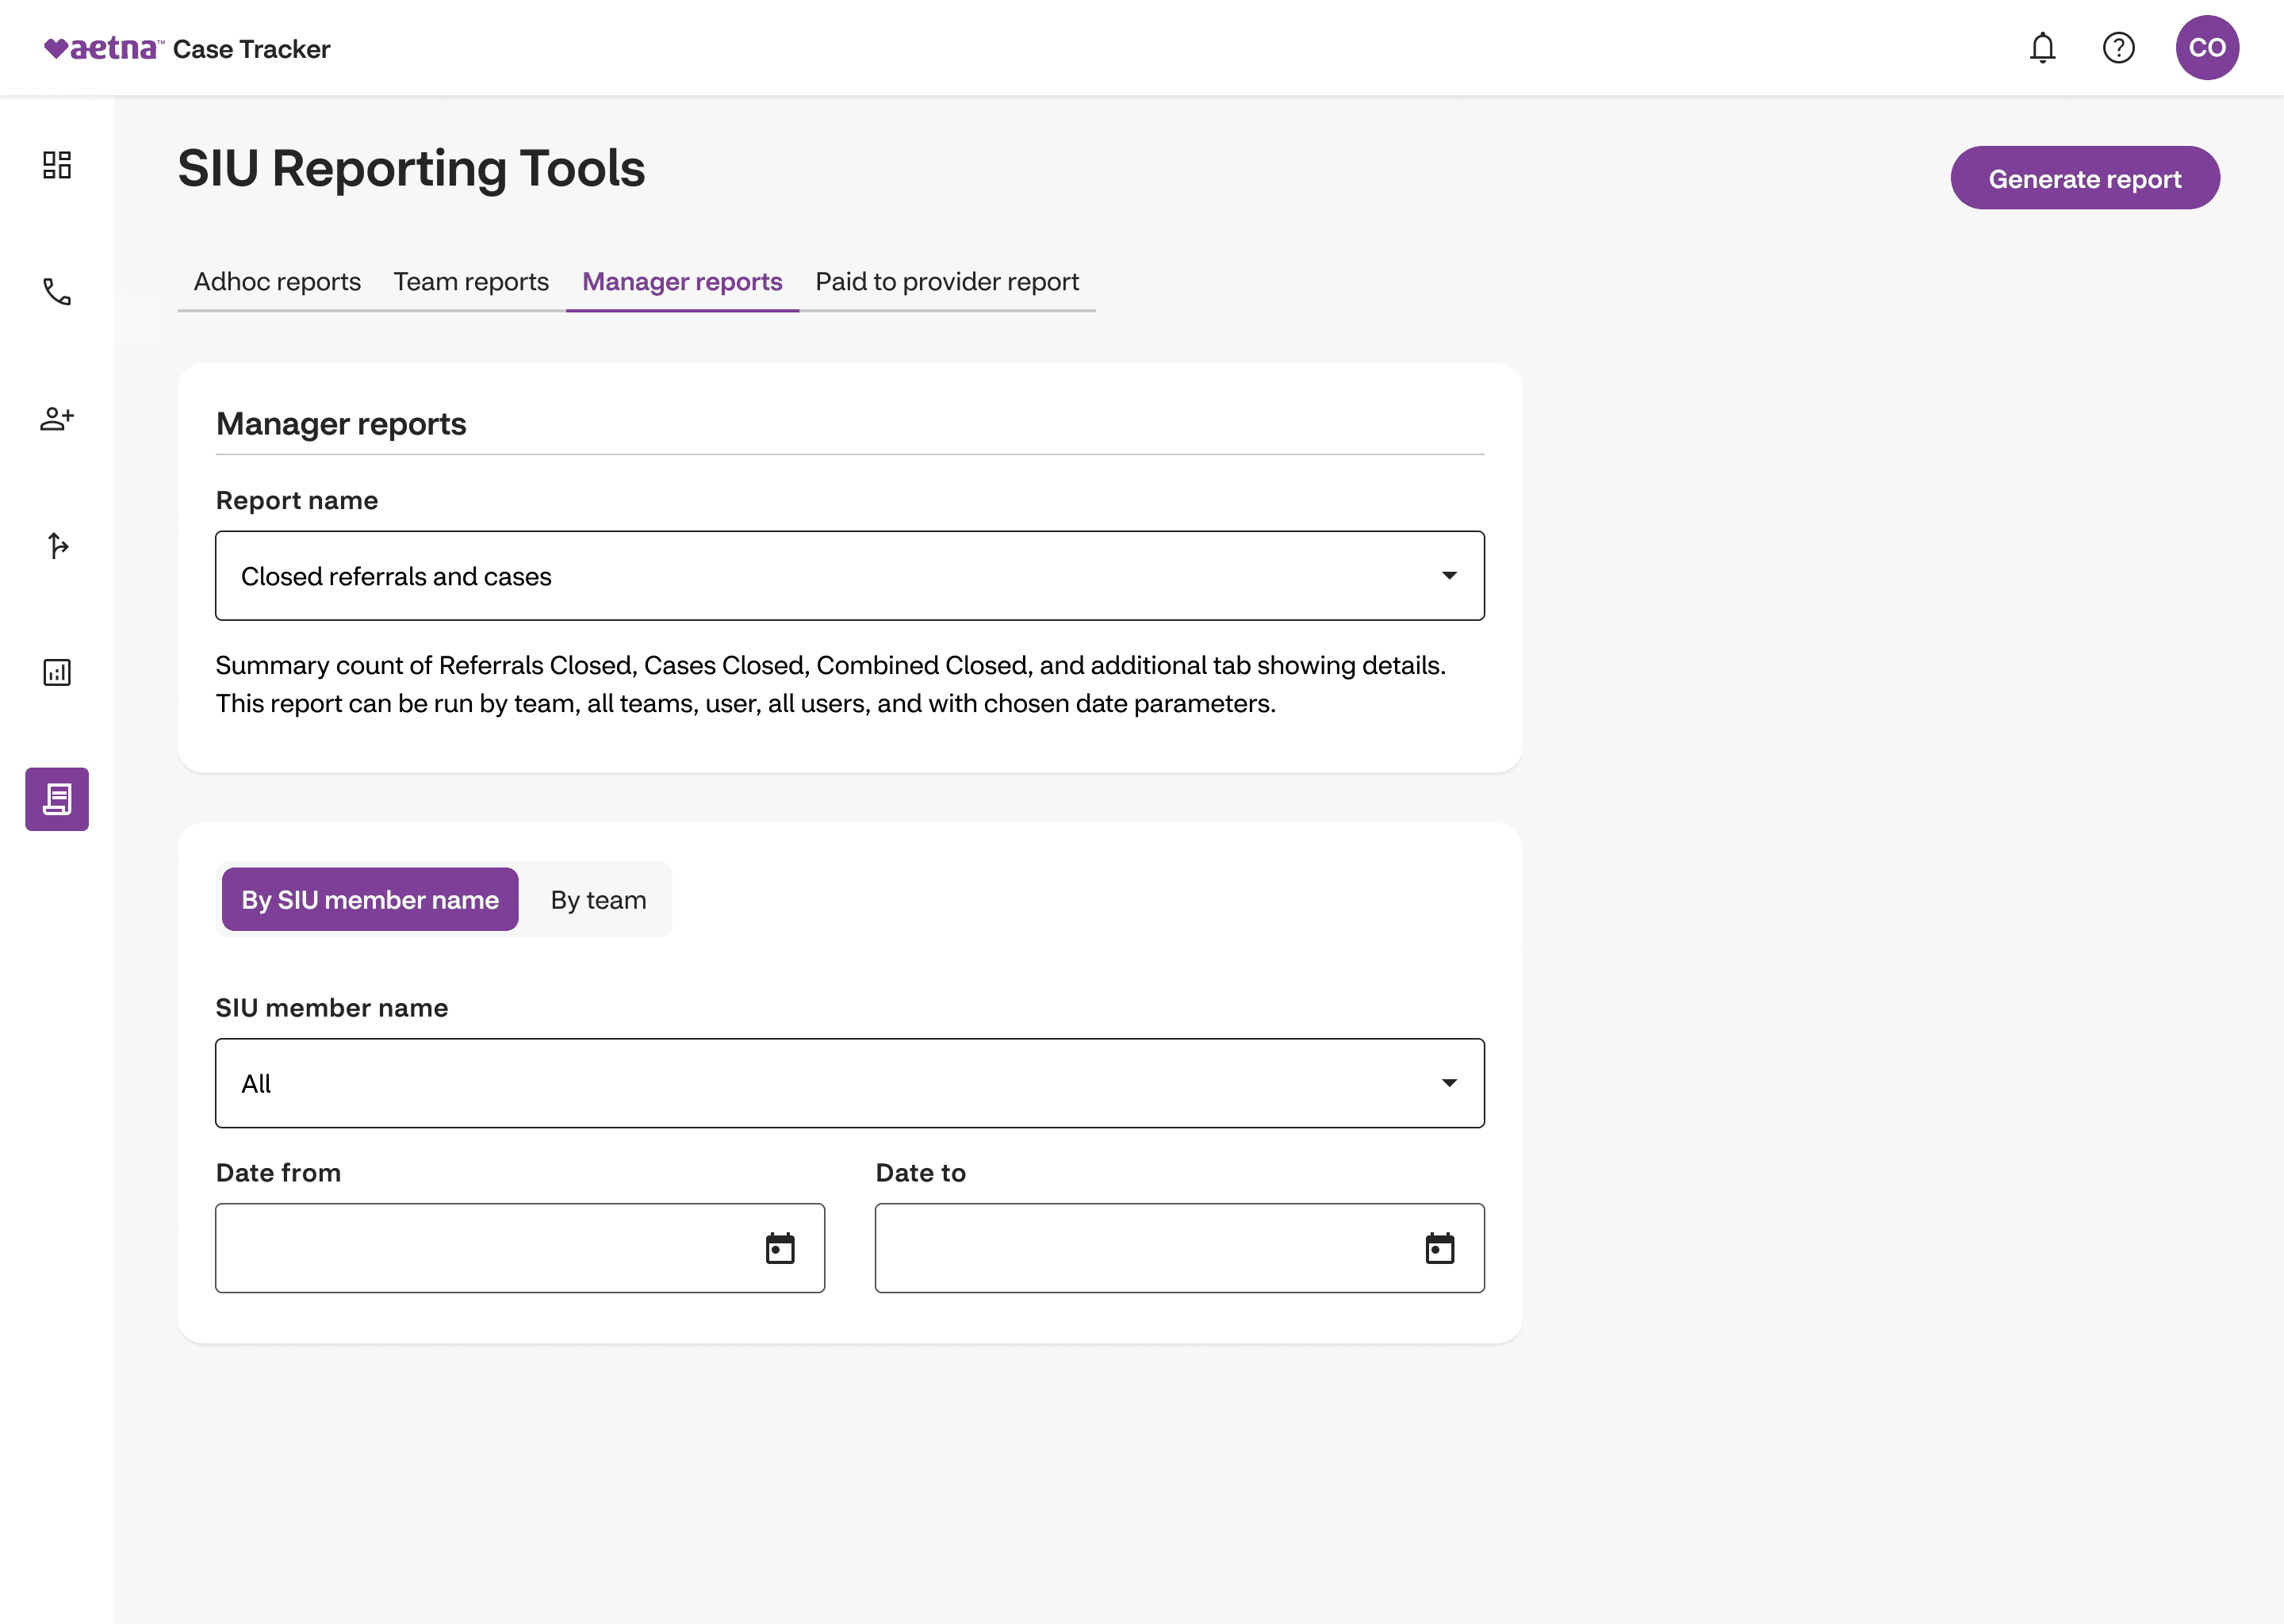This screenshot has height=1624, width=2284.
Task: Open the bar chart sidebar icon
Action: coord(57,672)
